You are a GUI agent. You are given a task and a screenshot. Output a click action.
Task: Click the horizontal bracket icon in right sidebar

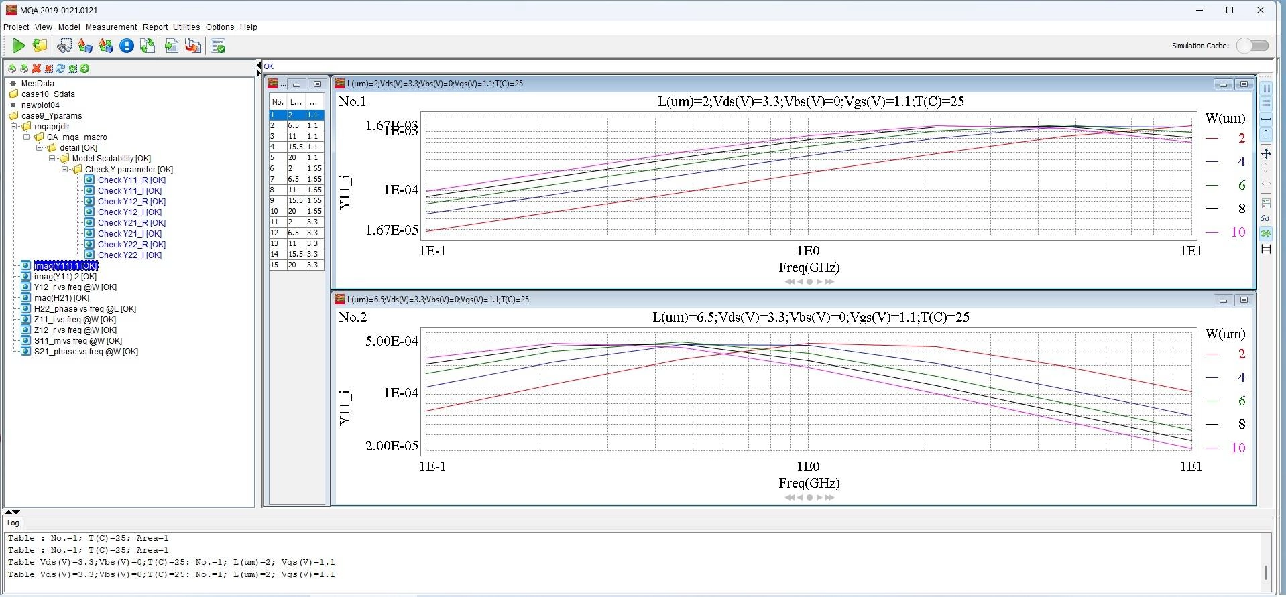coord(1266,119)
